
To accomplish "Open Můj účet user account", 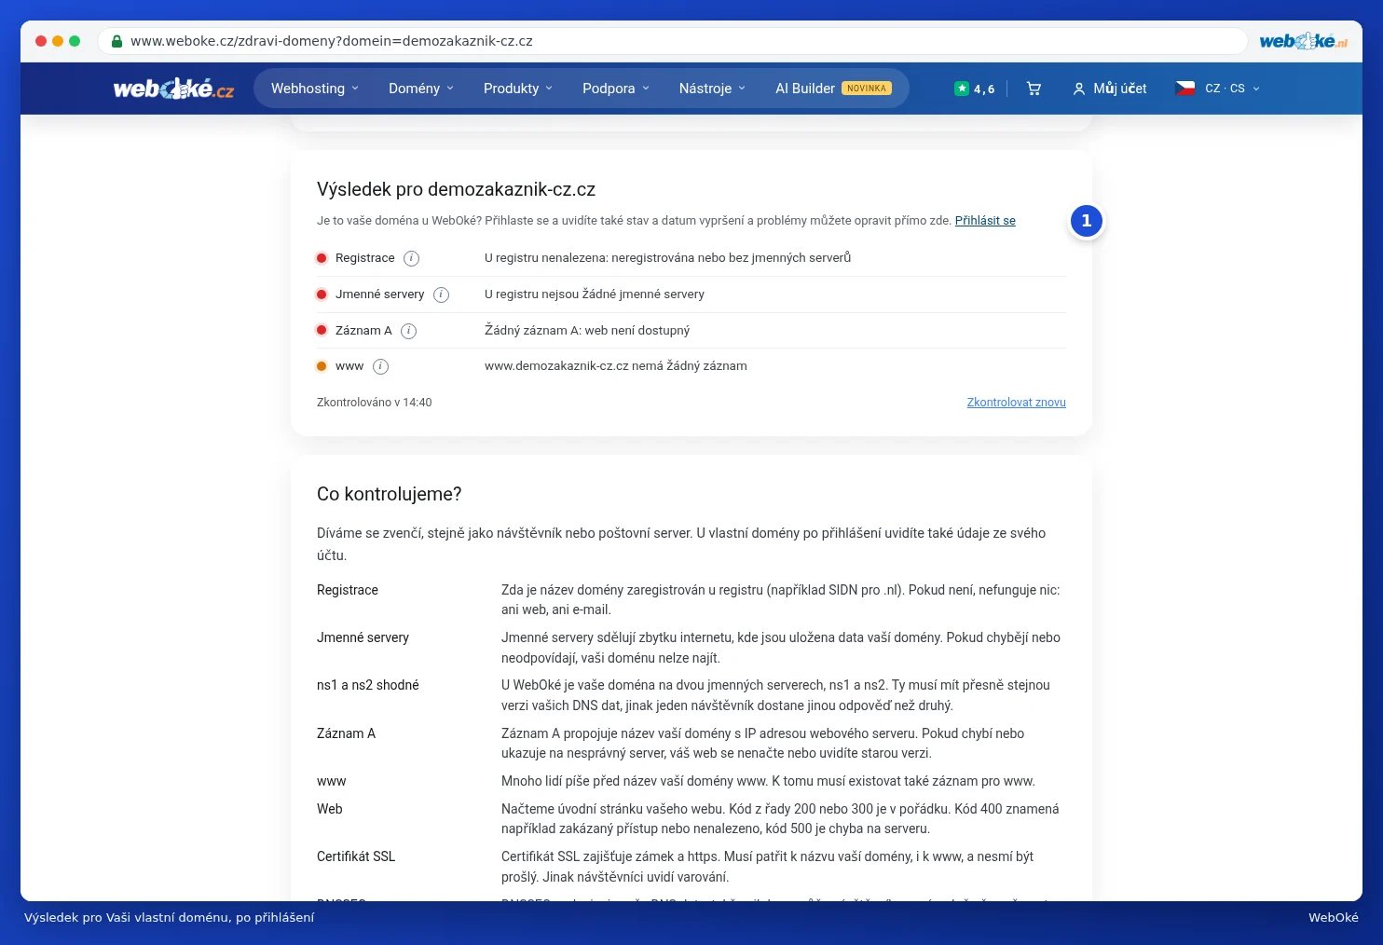I will point(1109,89).
